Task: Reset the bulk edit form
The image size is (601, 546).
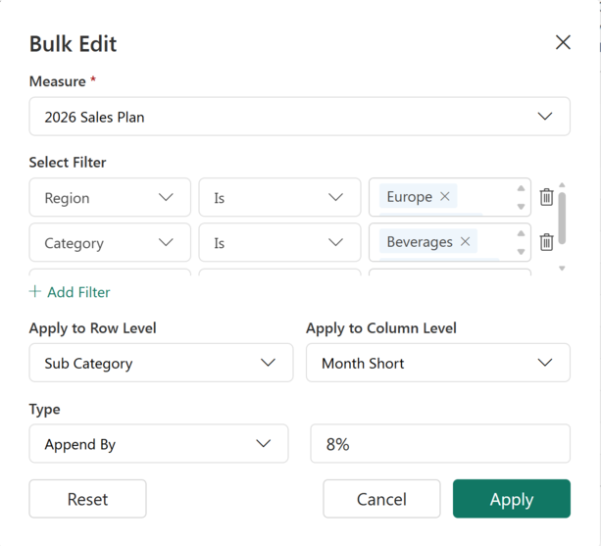Action: (x=88, y=499)
